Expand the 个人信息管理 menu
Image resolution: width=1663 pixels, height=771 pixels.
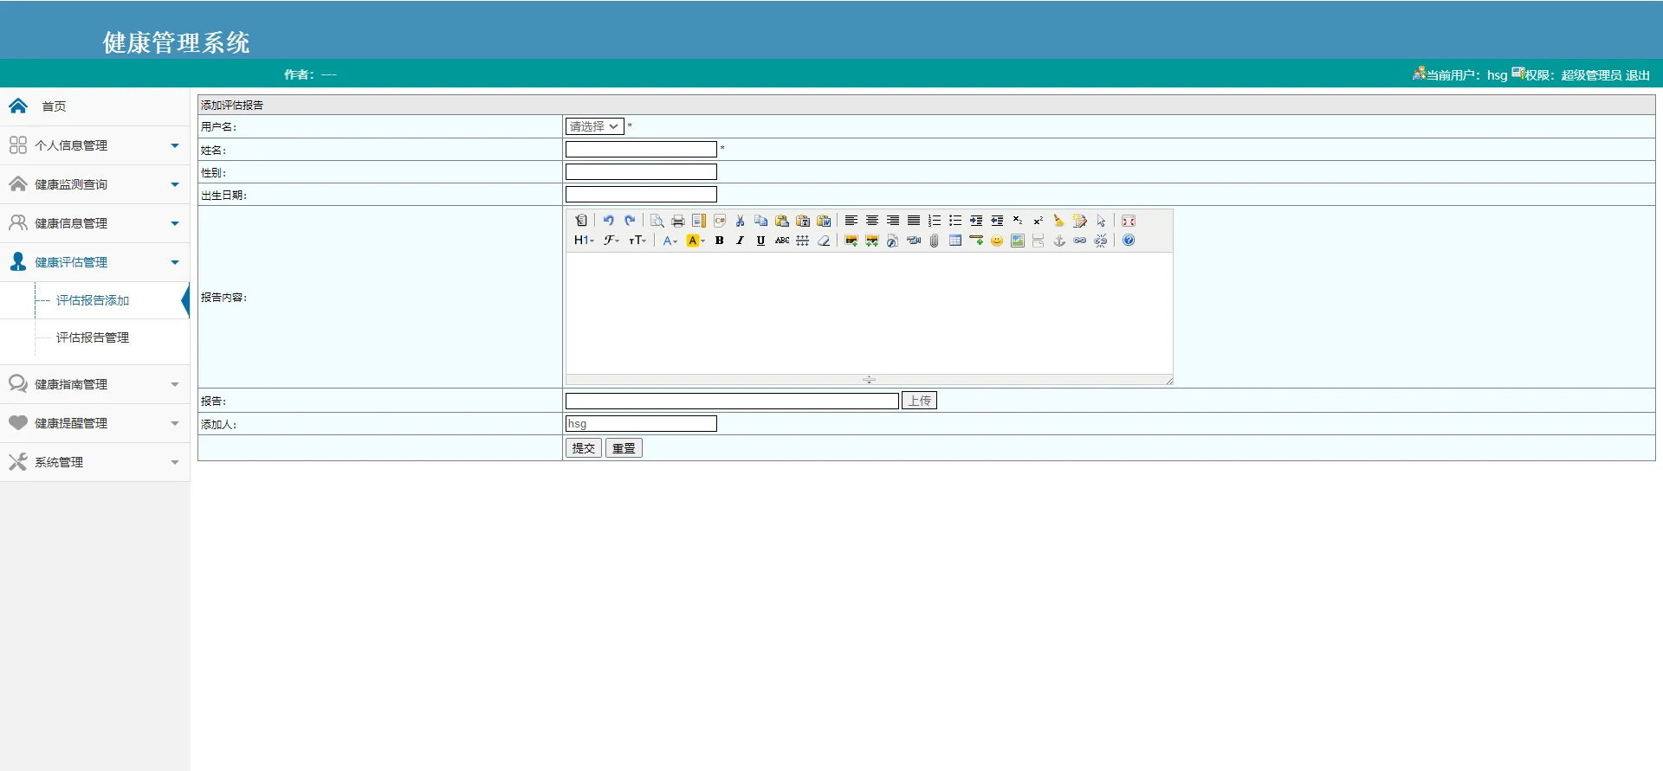pos(95,145)
